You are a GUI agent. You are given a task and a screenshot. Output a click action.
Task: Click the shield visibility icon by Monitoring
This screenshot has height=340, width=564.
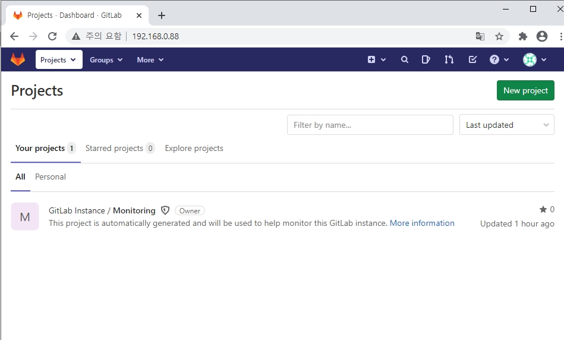(x=165, y=210)
